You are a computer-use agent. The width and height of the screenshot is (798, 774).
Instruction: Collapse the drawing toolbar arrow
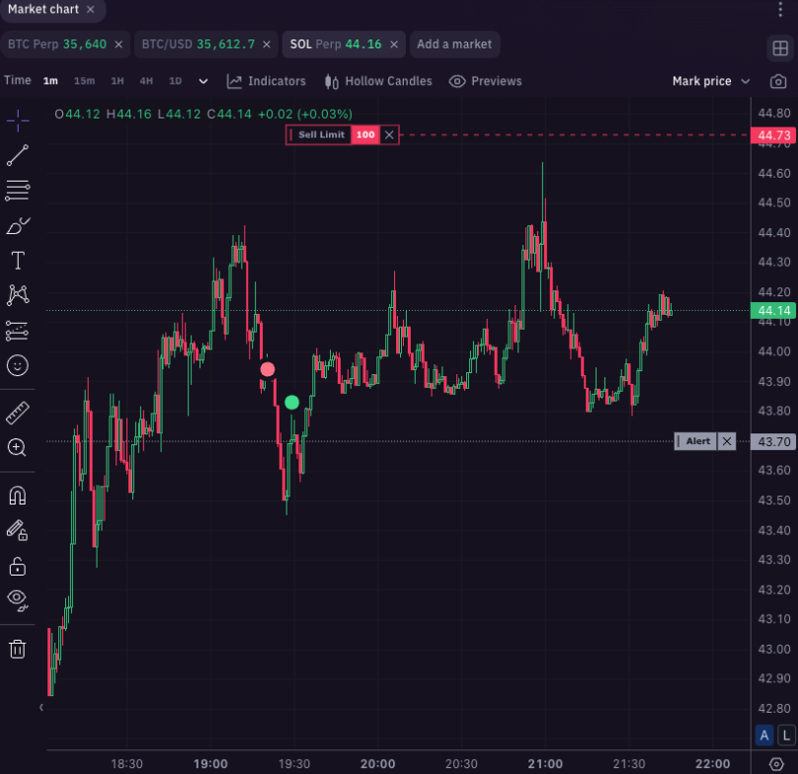coord(41,707)
